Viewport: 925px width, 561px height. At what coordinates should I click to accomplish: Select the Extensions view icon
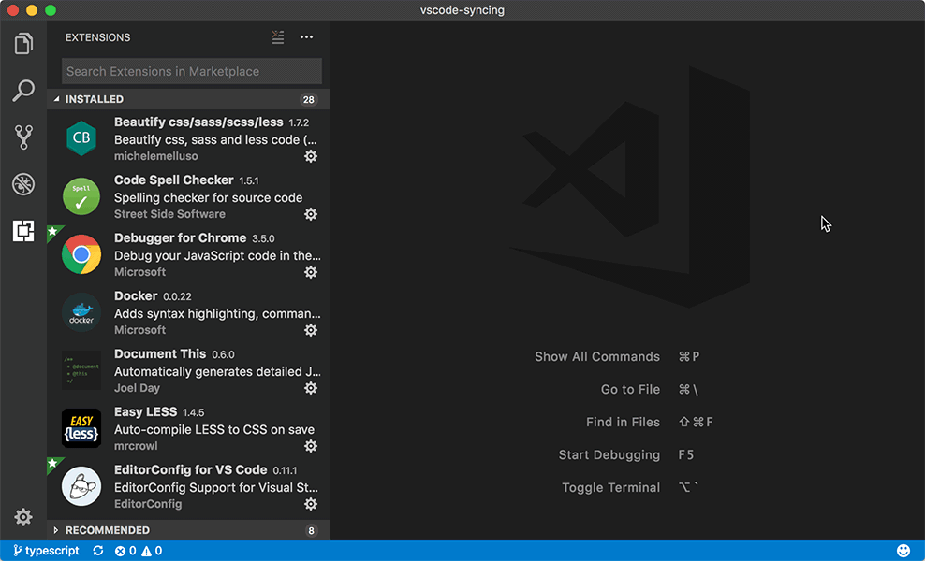[x=23, y=231]
